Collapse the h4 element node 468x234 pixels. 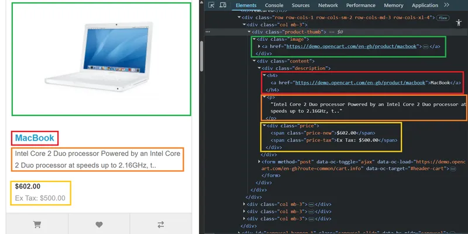click(x=264, y=75)
